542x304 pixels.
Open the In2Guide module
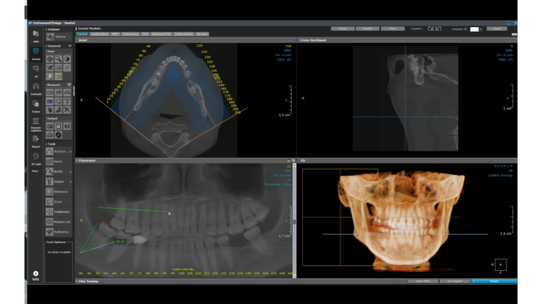tap(36, 88)
